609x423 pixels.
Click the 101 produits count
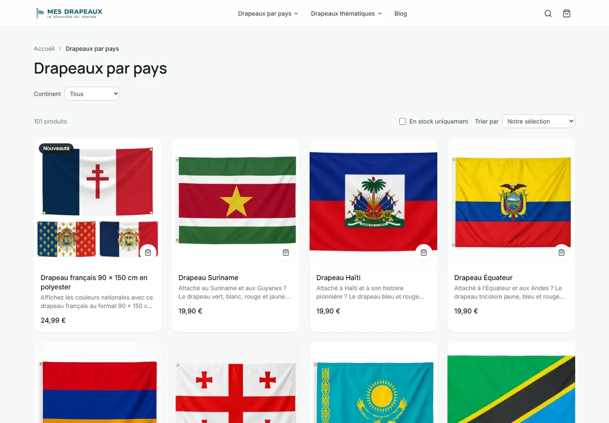pos(50,121)
